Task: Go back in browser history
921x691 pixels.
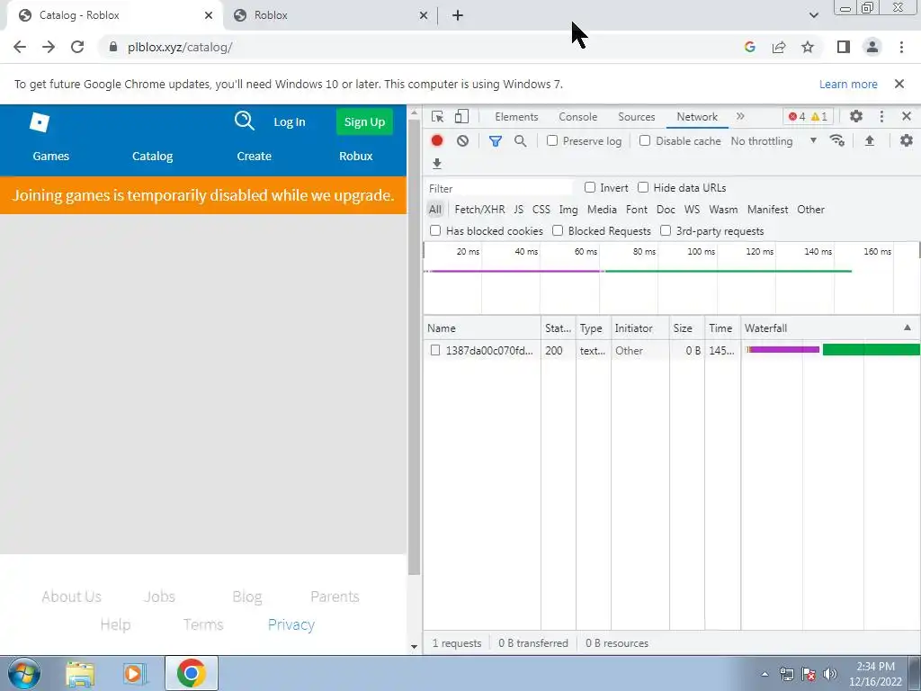Action: (20, 47)
